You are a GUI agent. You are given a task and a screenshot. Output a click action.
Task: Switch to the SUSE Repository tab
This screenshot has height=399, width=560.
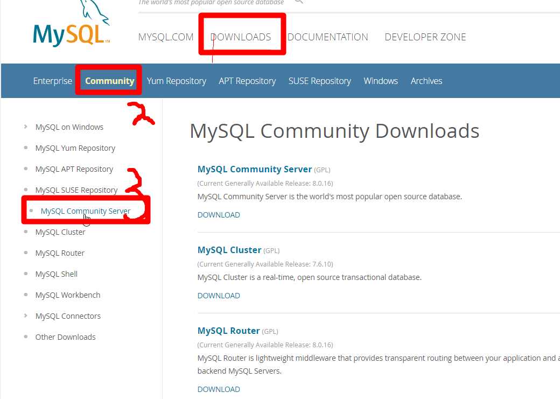pos(320,81)
